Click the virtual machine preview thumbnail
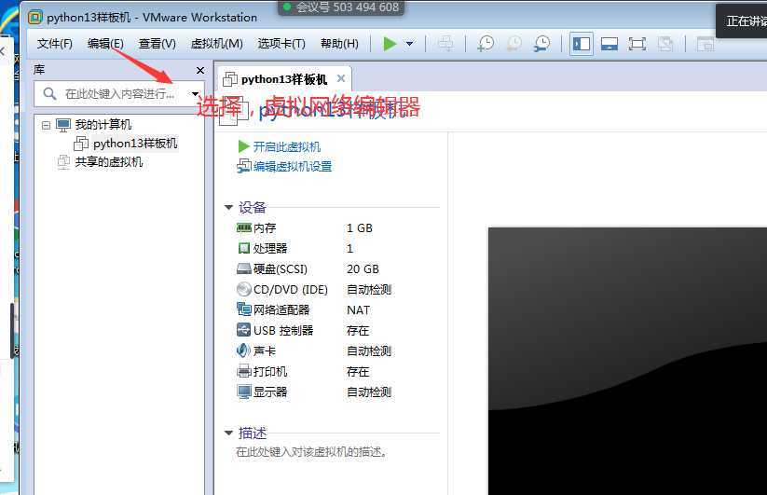 tap(627, 361)
